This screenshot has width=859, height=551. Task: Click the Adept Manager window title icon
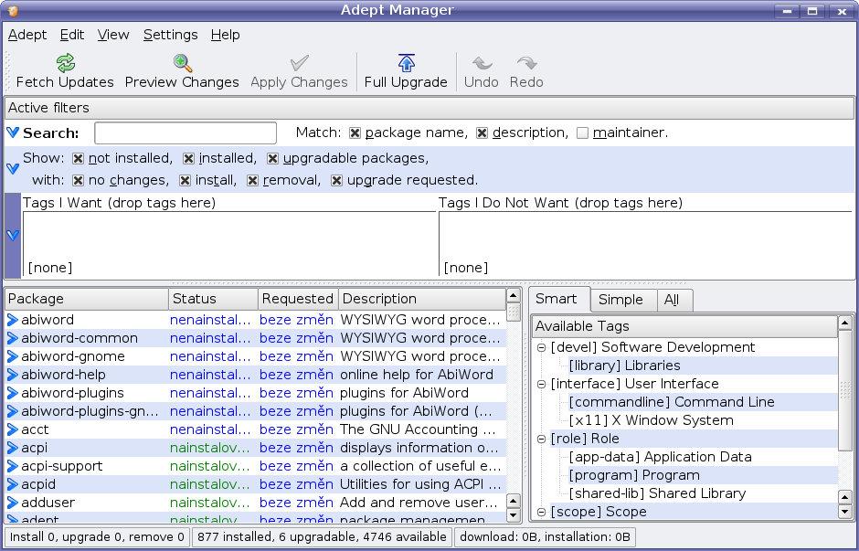point(13,10)
